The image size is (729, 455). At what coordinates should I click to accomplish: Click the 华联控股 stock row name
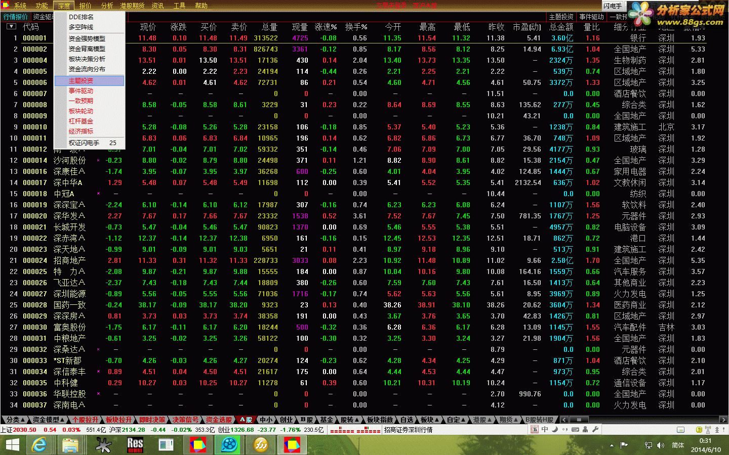(69, 394)
